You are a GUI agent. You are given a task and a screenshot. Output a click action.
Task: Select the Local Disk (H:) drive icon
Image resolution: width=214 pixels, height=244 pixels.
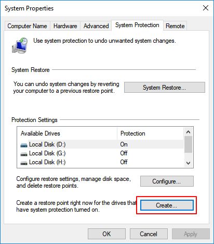coord(24,163)
